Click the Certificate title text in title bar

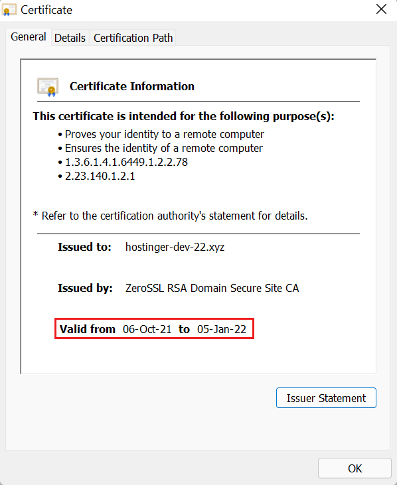pos(46,10)
